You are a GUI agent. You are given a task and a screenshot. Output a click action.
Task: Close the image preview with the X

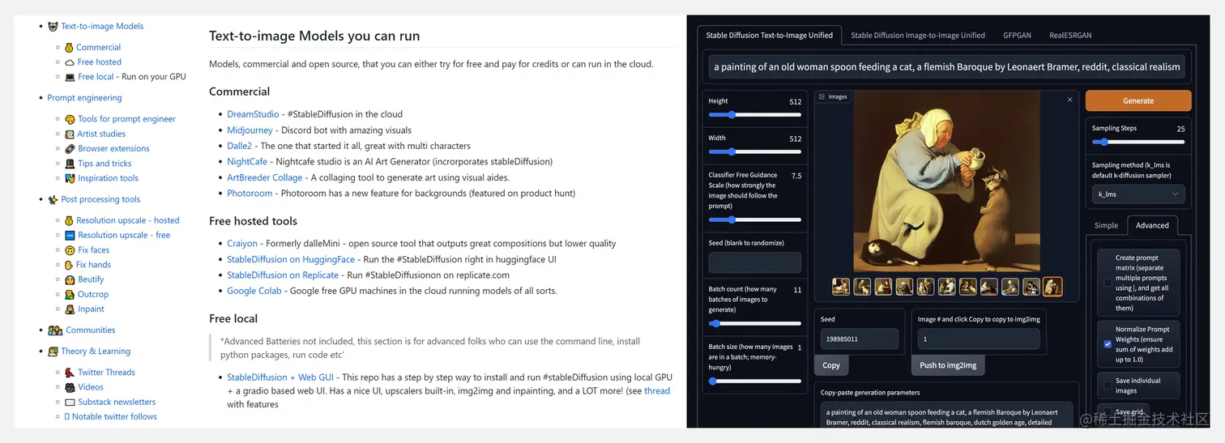point(1069,100)
